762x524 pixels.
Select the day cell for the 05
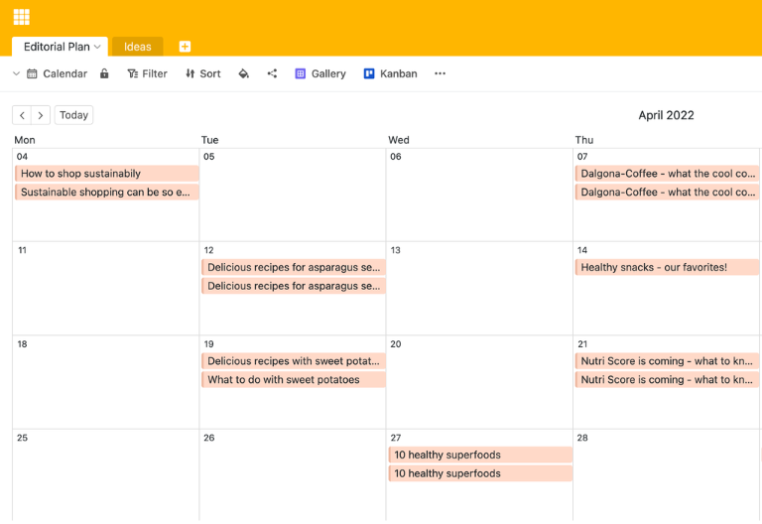[293, 195]
